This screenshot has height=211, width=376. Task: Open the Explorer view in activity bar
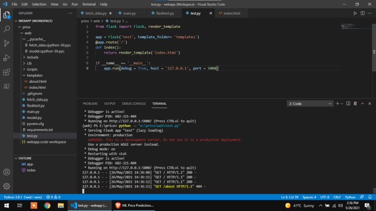click(x=7, y=15)
